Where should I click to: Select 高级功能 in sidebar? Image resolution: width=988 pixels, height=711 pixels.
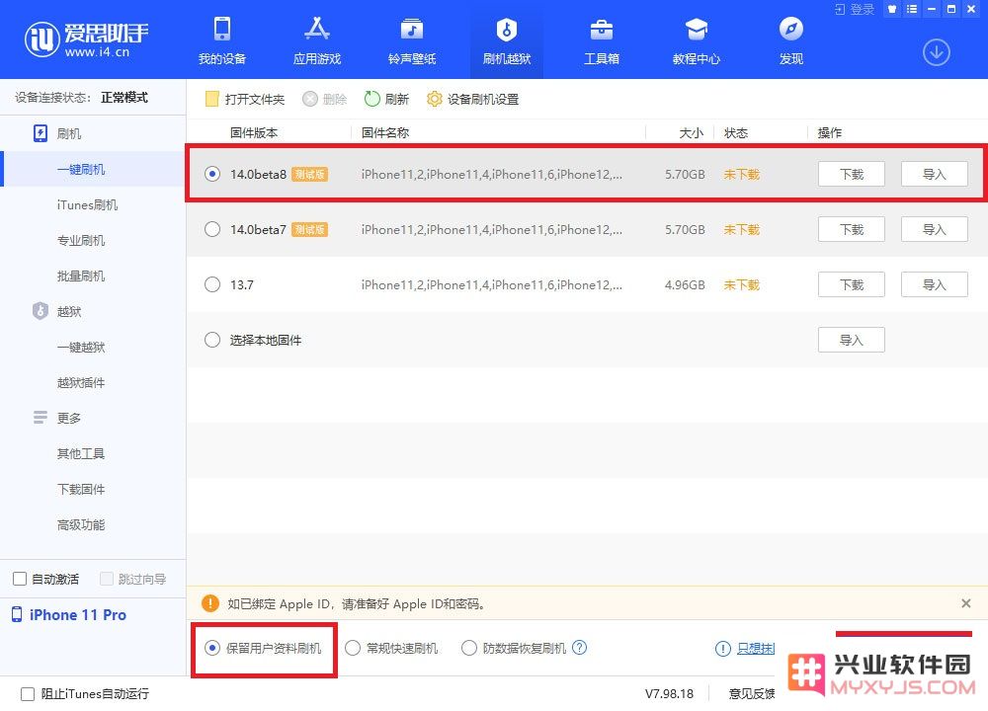point(81,524)
